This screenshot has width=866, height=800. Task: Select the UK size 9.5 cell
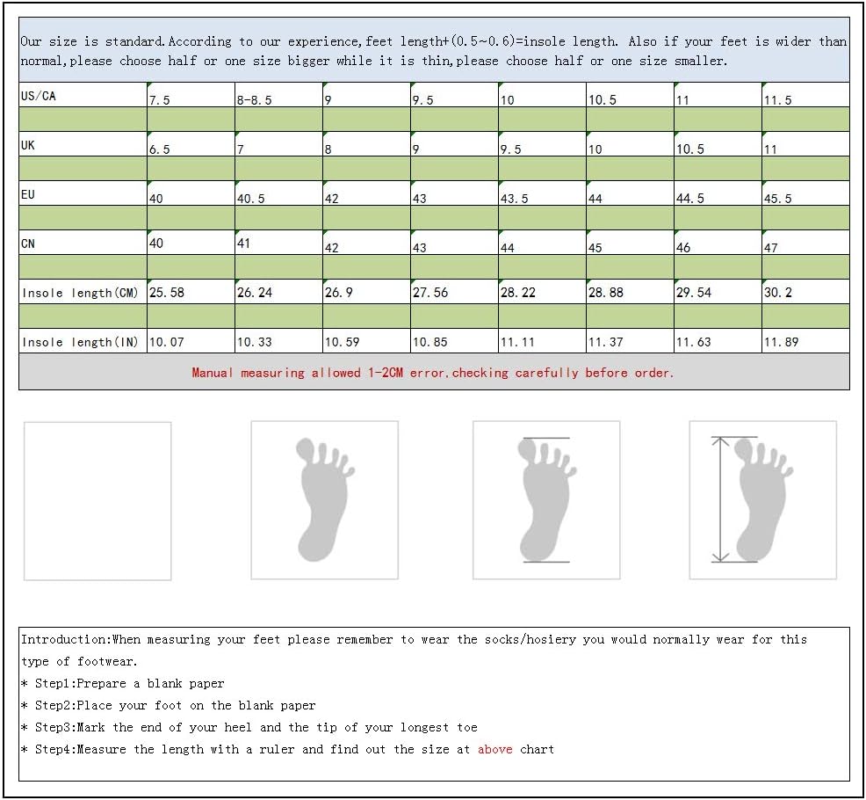click(543, 144)
